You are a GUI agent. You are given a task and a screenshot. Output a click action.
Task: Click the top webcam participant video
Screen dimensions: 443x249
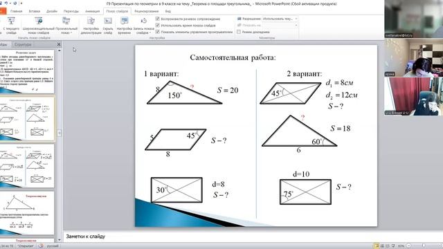pos(414,19)
